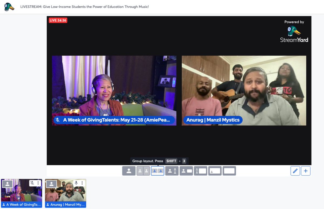
Task: Open three-dot menu on A Week of GivingTalents thumbnail
Action: click(38, 183)
